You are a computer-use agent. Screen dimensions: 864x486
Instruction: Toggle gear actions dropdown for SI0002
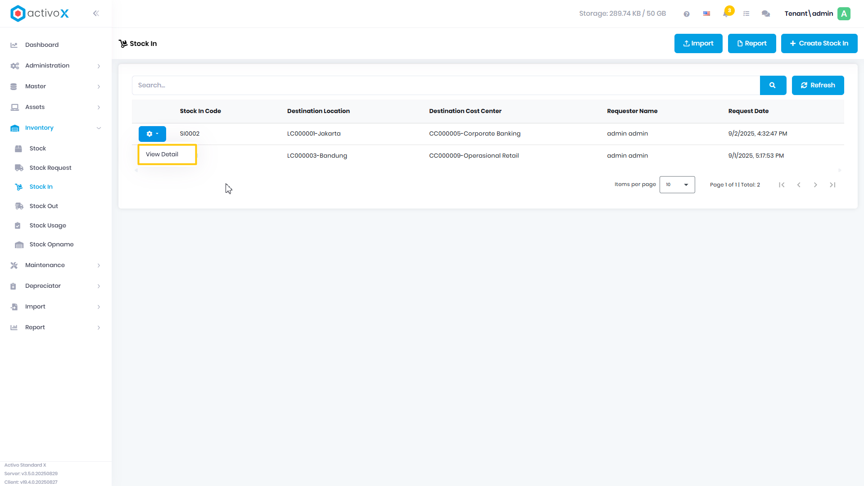click(152, 134)
